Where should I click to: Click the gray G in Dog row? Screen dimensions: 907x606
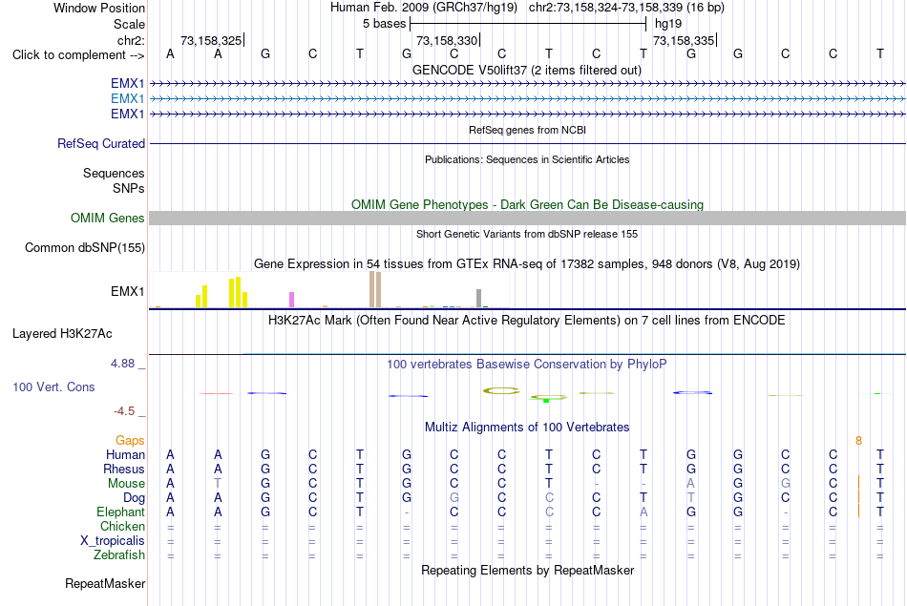tap(454, 498)
